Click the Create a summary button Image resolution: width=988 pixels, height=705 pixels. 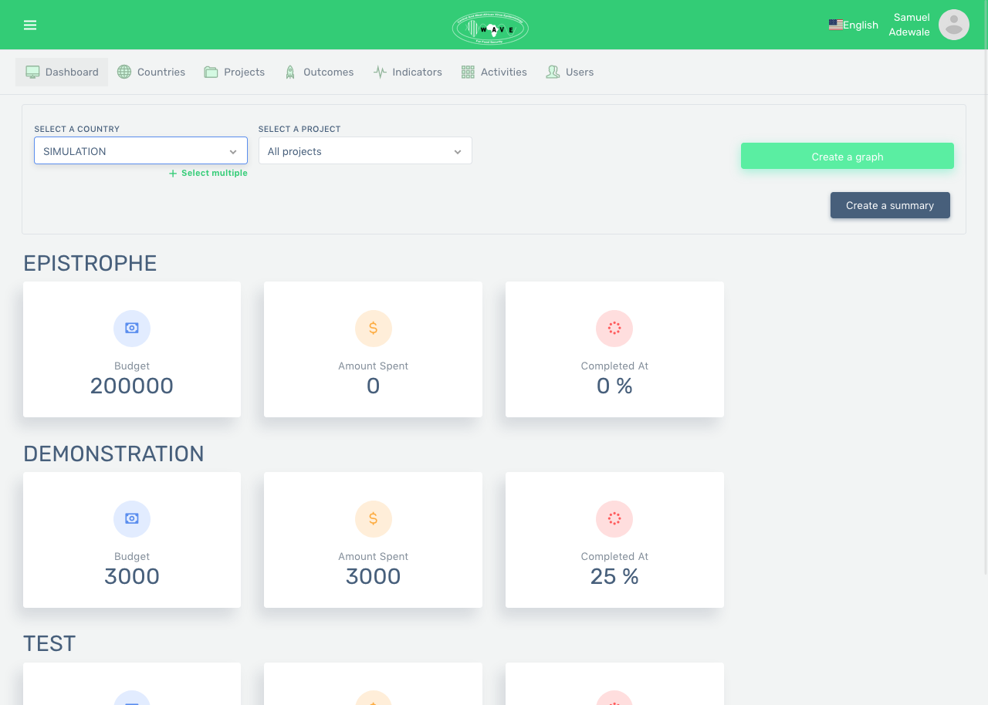pyautogui.click(x=890, y=205)
